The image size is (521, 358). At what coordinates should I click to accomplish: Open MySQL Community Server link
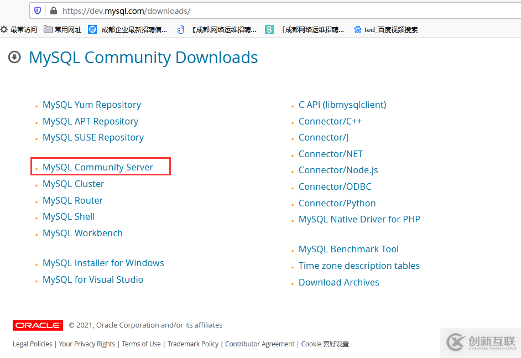(98, 167)
